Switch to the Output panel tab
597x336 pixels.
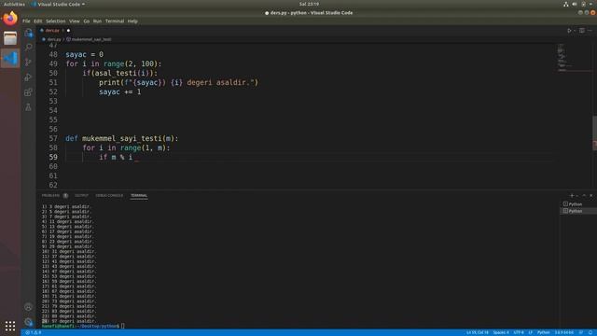81,195
